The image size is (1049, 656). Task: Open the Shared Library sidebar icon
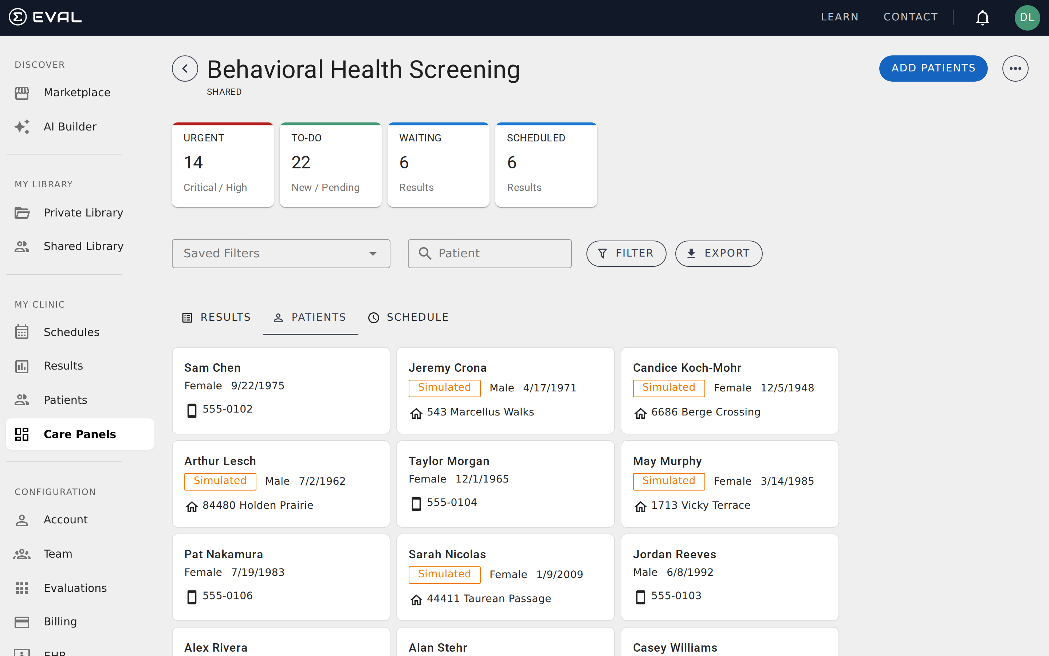pyautogui.click(x=22, y=246)
